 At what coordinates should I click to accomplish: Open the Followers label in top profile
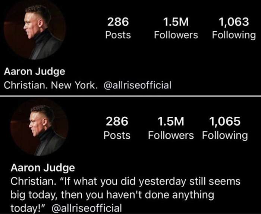pyautogui.click(x=176, y=35)
